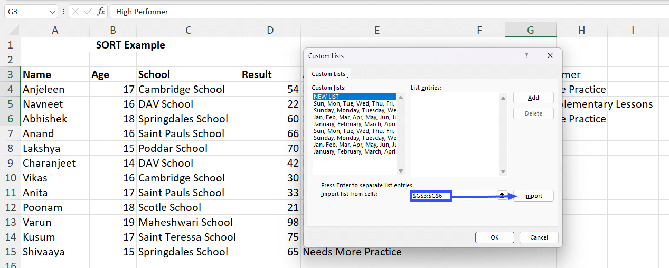Click the Needs More Practice cell in row 15
Viewport: 669px width, 268px height.
pyautogui.click(x=377, y=252)
